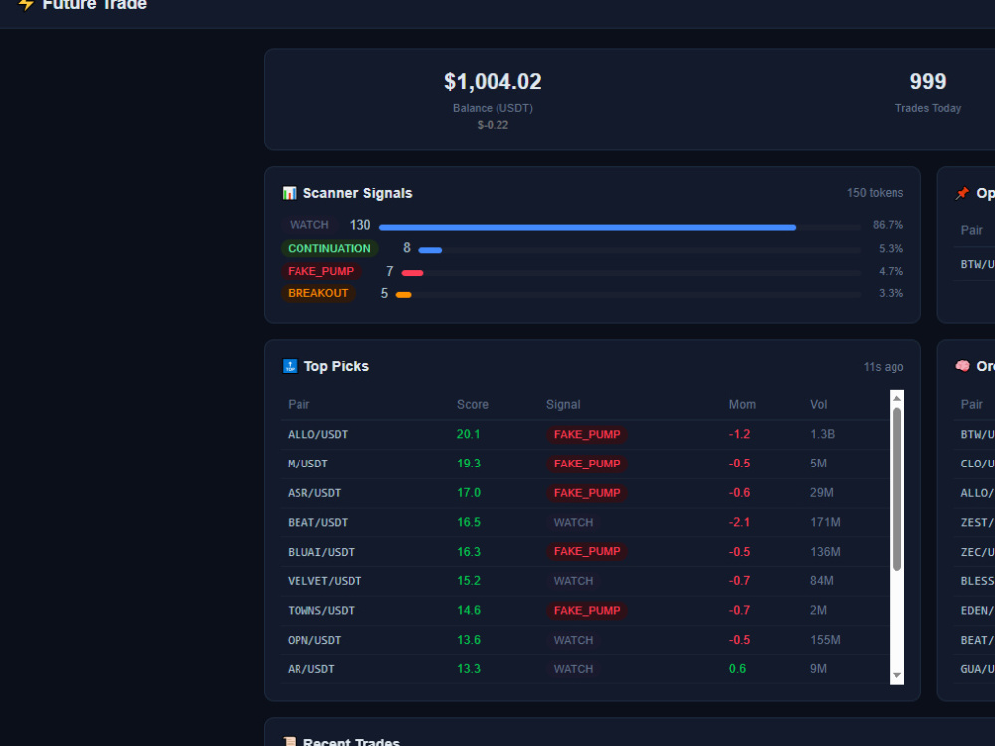The width and height of the screenshot is (995, 746).
Task: Click the FAKE_PUMP badge for ALLO/USDT
Action: click(x=587, y=435)
